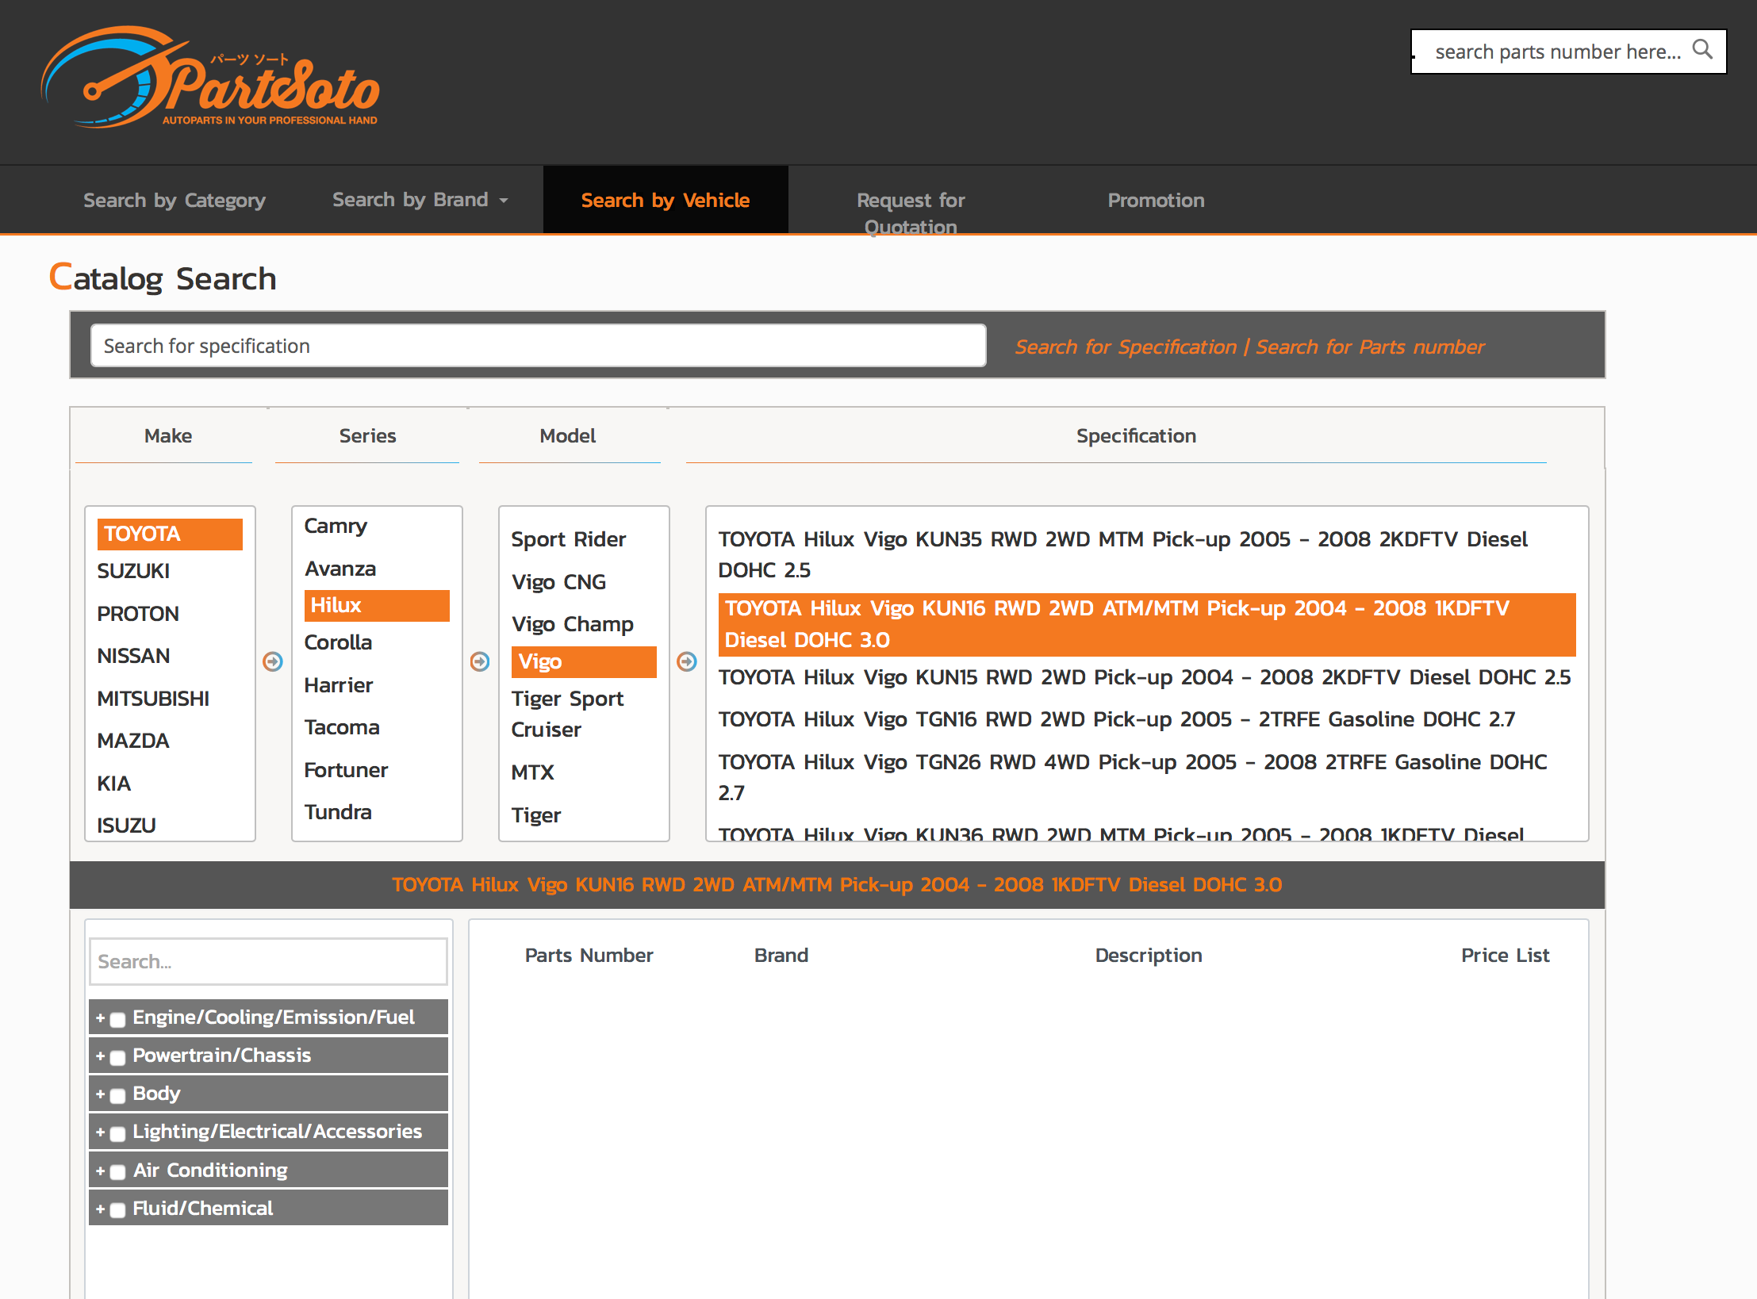This screenshot has width=1757, height=1299.
Task: Open Search by Vehicle tab
Action: click(x=666, y=200)
